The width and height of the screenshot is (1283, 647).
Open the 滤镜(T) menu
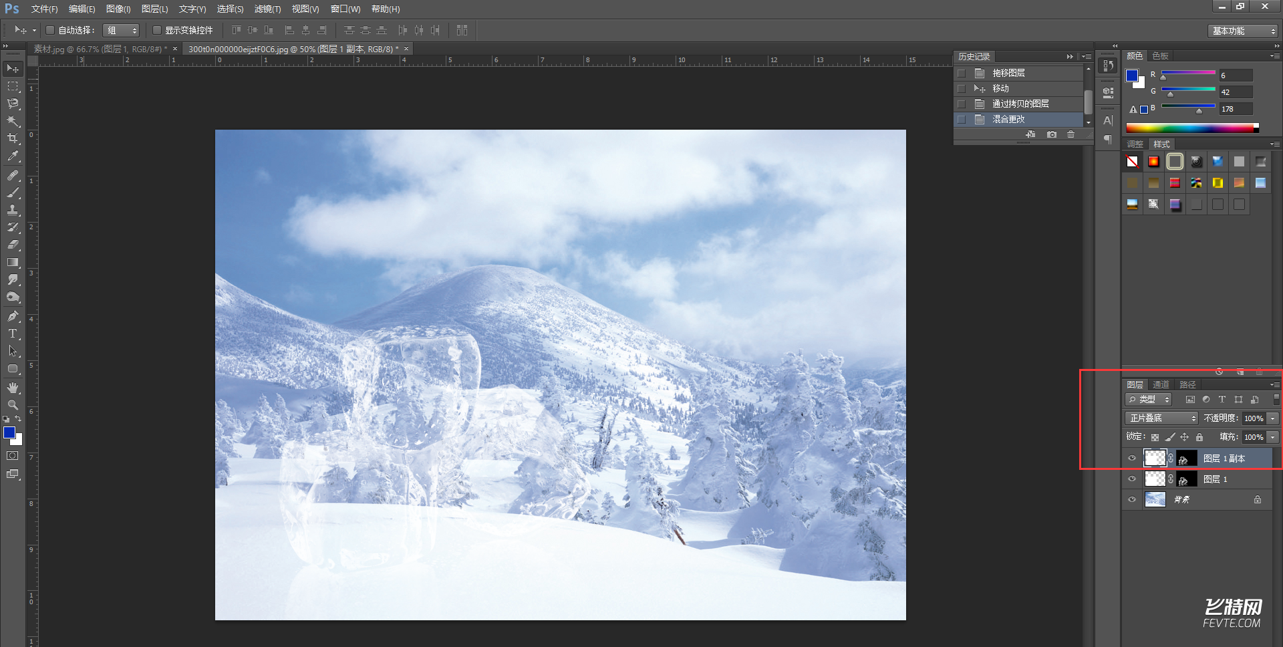(x=267, y=9)
